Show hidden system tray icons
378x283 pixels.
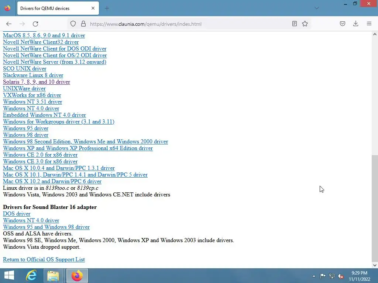point(314,276)
